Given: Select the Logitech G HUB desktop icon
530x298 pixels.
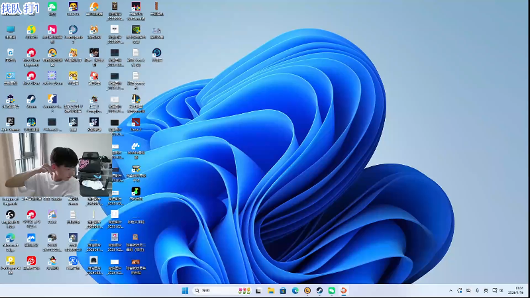Looking at the screenshot, I should point(10,215).
